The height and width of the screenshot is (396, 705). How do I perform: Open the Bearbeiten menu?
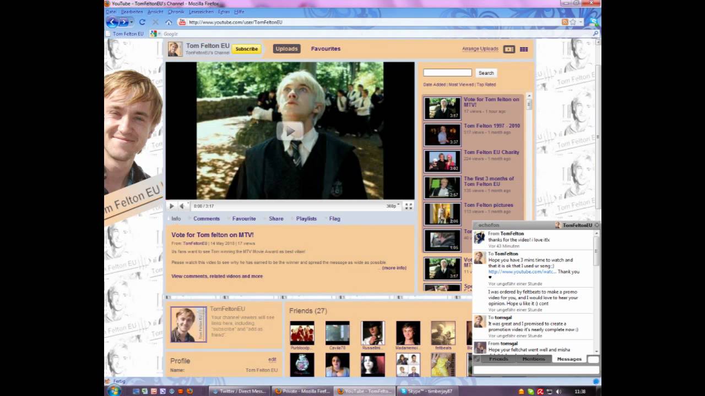tap(132, 12)
